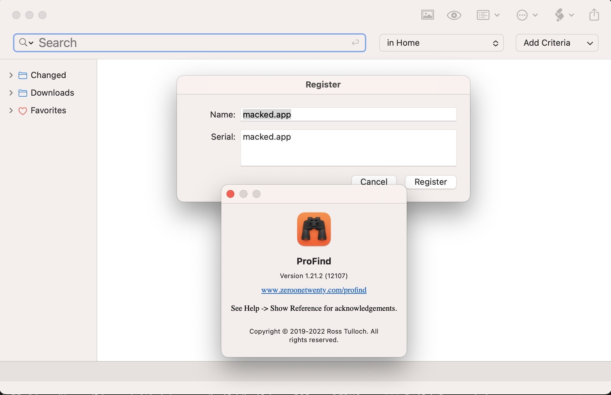This screenshot has width=611, height=395.
Task: Select the Downloads item in the sidebar
Action: [x=52, y=93]
